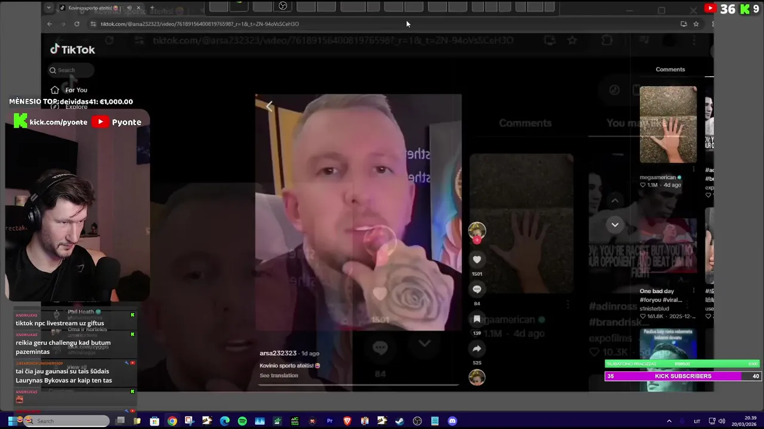Open the sound avatar below share button
Image resolution: width=764 pixels, height=429 pixels.
pyautogui.click(x=477, y=378)
